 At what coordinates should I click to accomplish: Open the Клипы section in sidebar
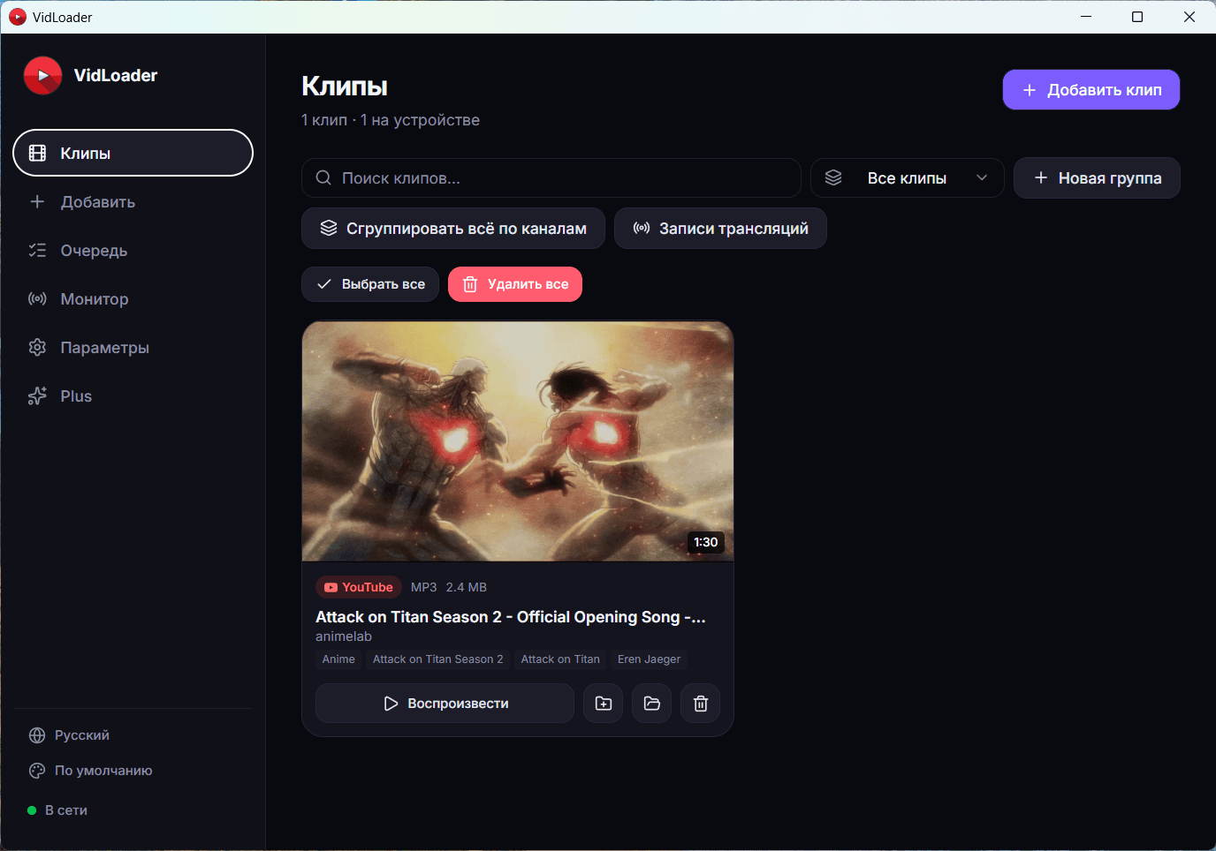click(x=133, y=153)
